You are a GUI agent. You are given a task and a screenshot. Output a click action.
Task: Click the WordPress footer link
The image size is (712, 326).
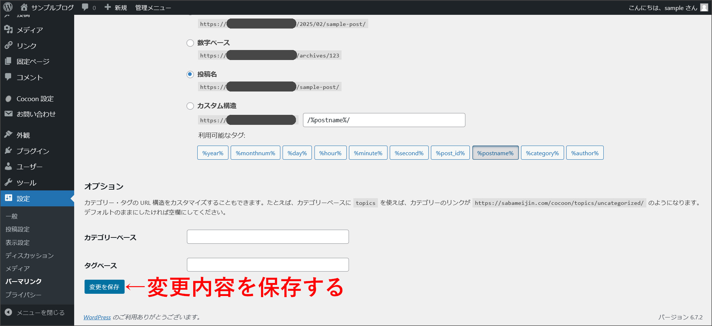pos(97,317)
